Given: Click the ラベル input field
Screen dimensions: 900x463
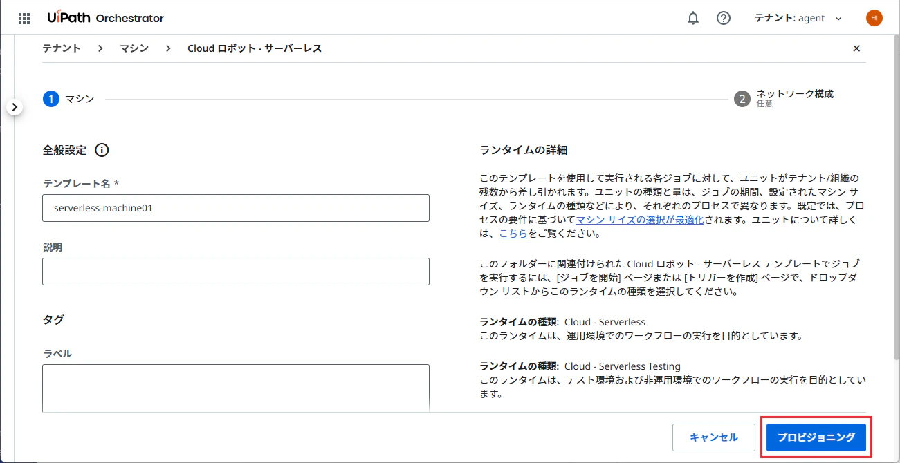Looking at the screenshot, I should [236, 388].
